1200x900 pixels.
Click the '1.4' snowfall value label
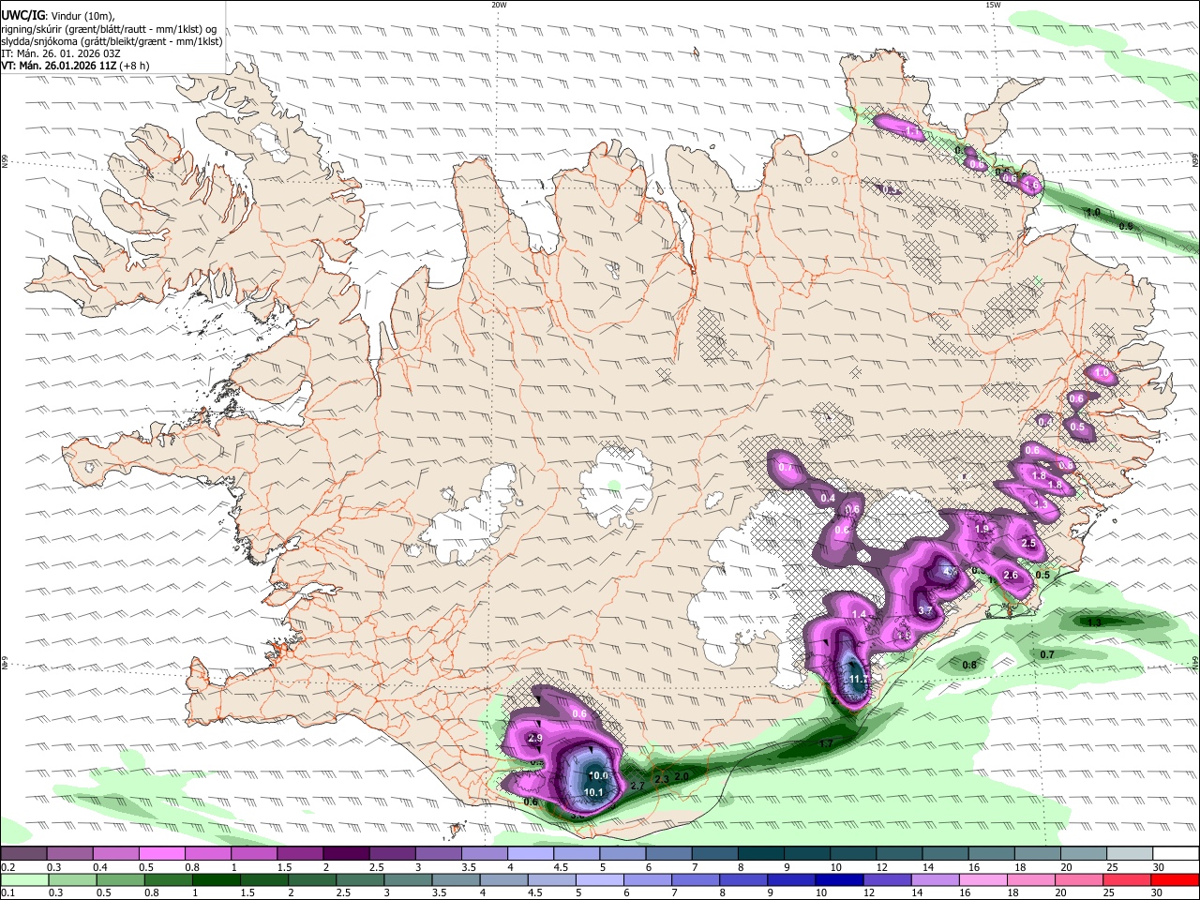pos(860,614)
